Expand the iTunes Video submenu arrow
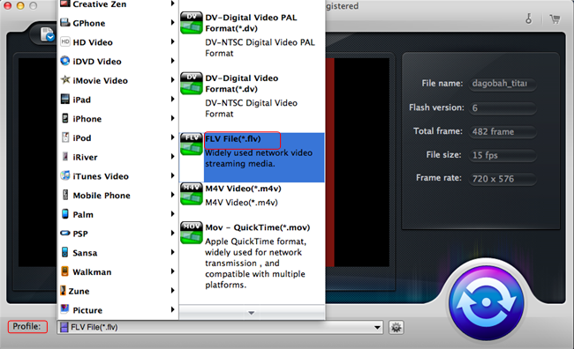The image size is (574, 349). [x=172, y=175]
